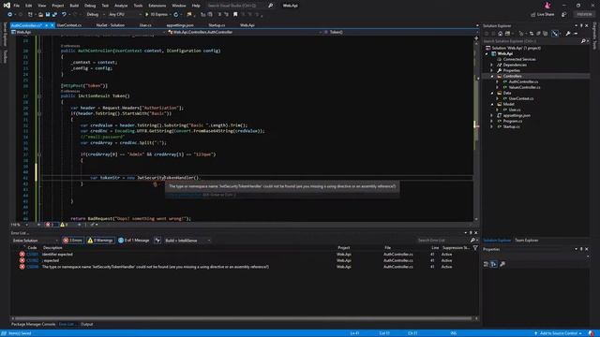
Task: Open the Build + IntelliSense dropdown
Action: [187, 241]
